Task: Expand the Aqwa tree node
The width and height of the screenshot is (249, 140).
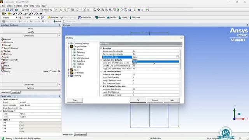Action: point(68,70)
